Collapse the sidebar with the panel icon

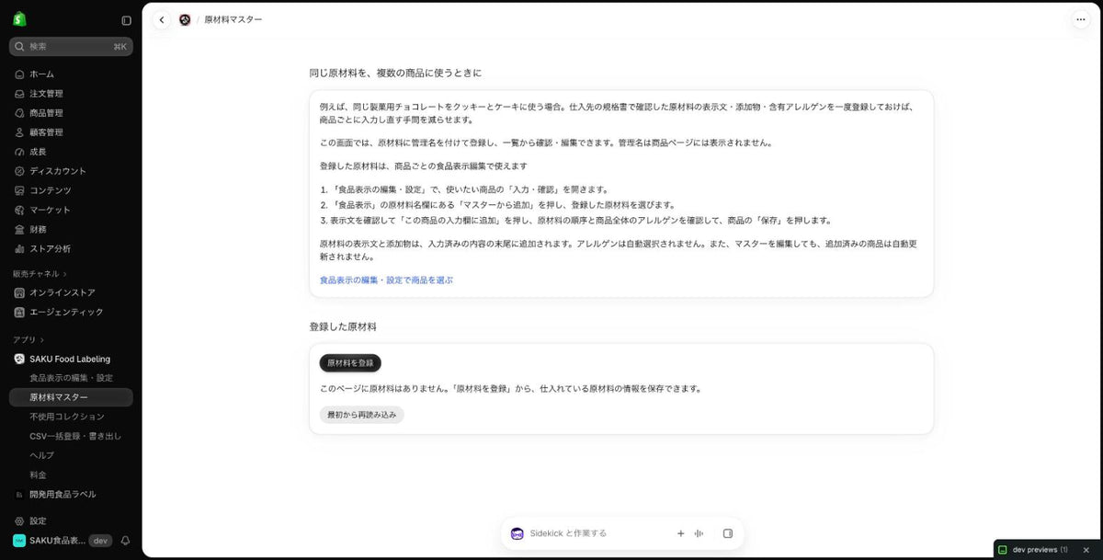point(126,20)
